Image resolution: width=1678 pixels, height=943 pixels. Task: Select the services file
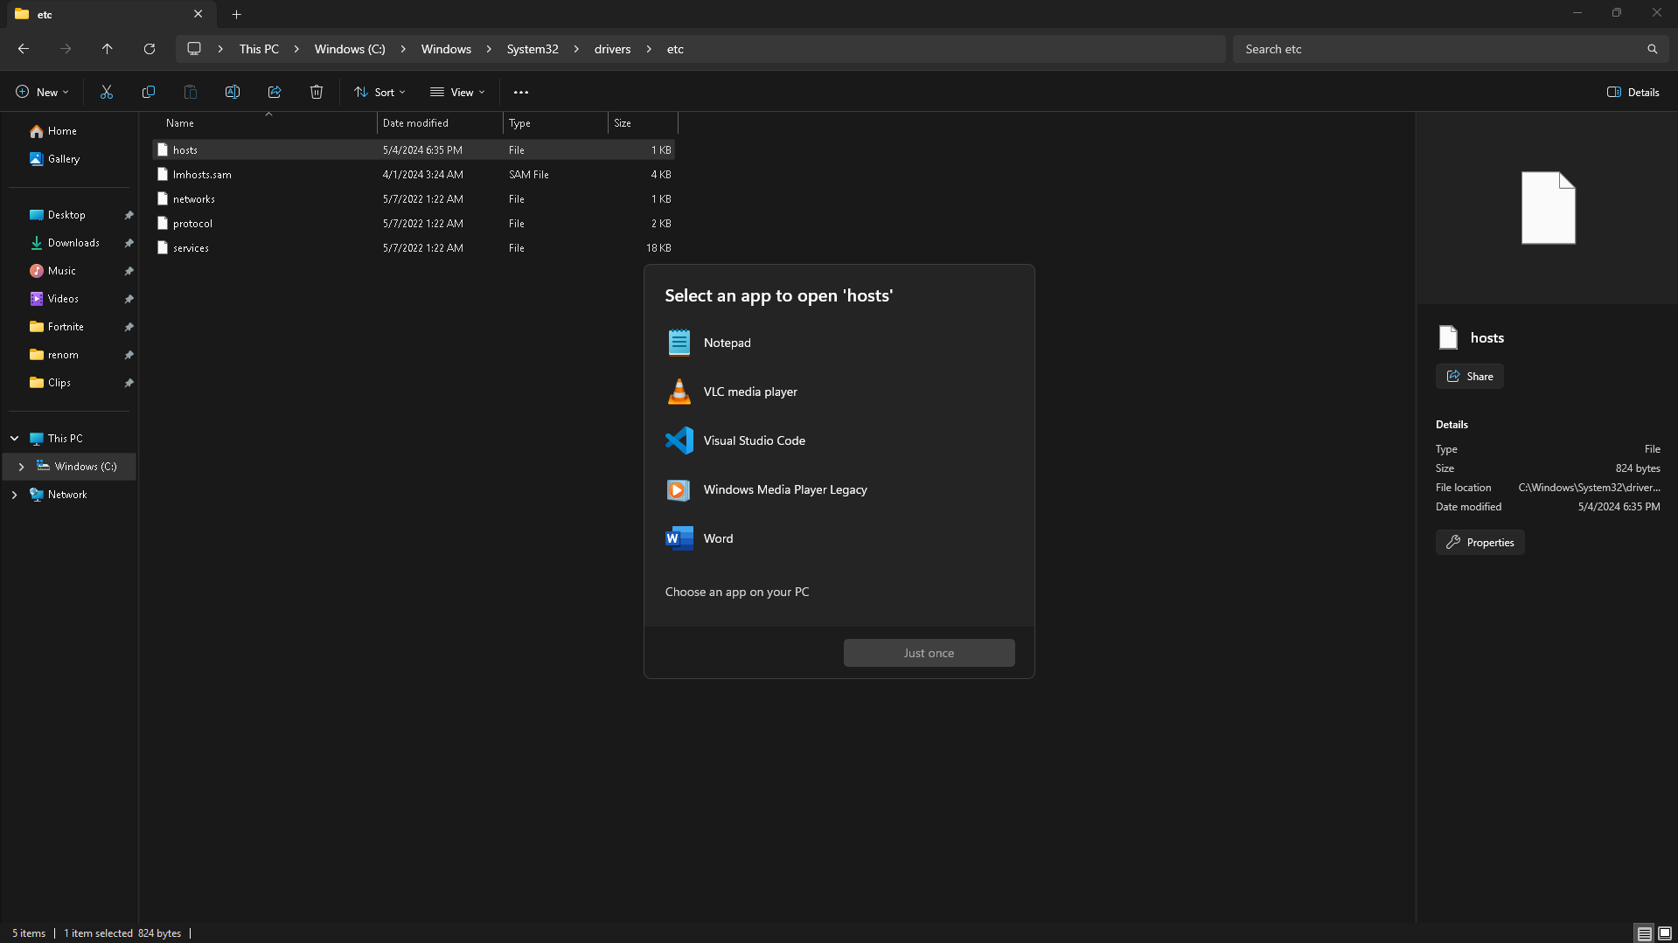click(414, 248)
